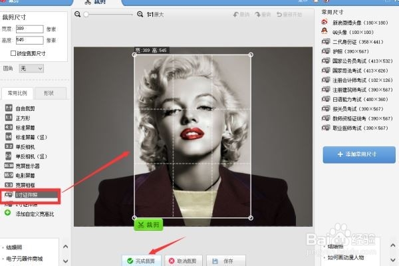Viewport: 399px width, 266px height.
Task: Choose the 二代身份证 (358×441) preset icon
Action: pyautogui.click(x=326, y=41)
